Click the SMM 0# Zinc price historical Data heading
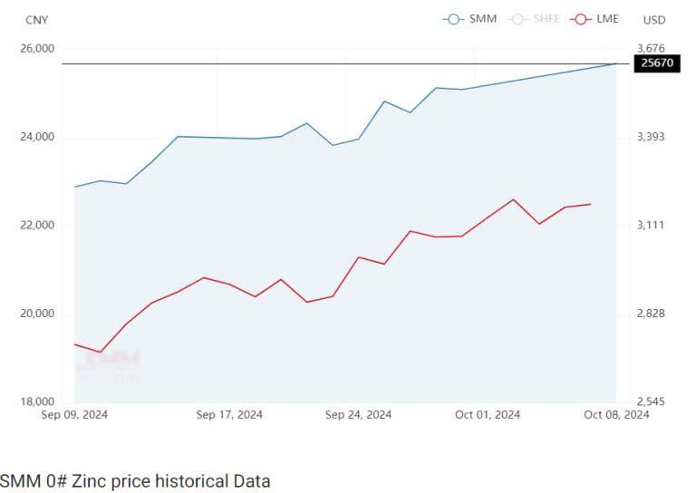 coord(135,480)
